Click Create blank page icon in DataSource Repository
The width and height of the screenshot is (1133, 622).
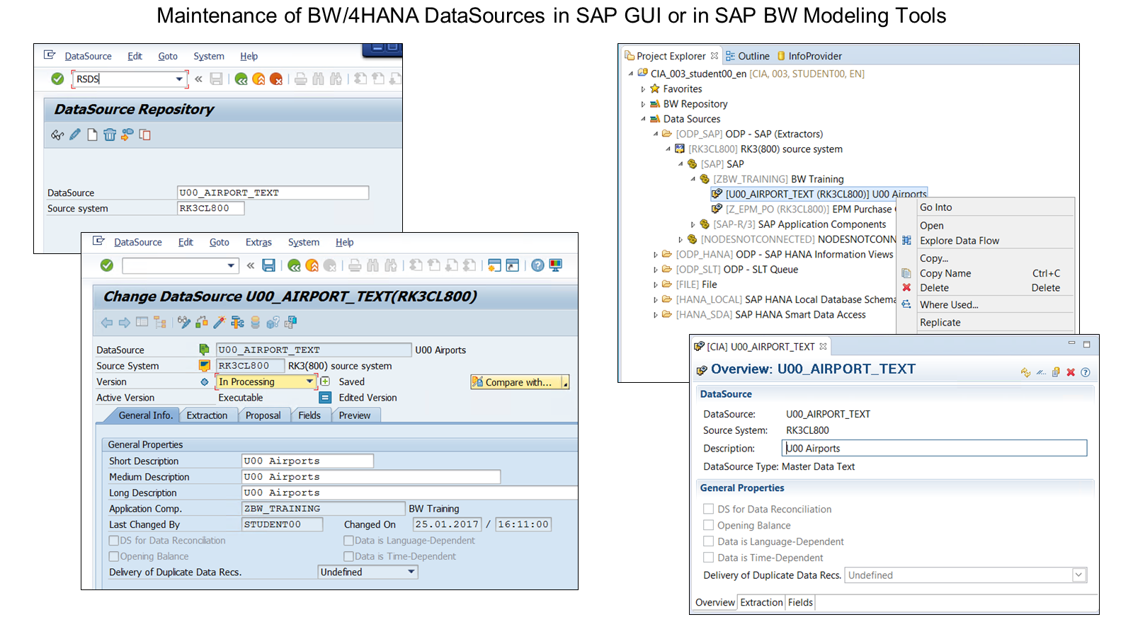click(92, 134)
